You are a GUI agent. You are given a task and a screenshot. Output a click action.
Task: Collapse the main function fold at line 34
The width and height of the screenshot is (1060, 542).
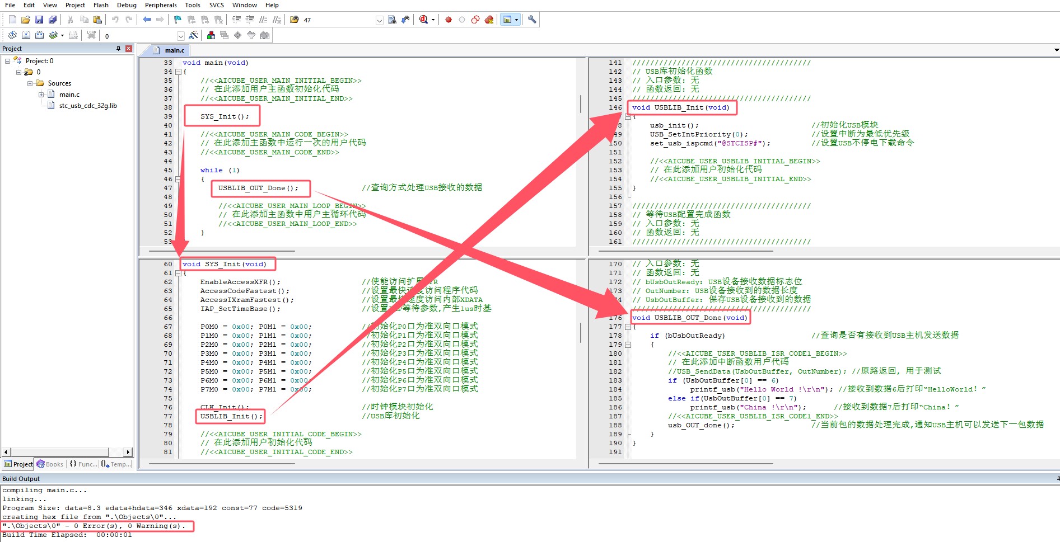(178, 72)
